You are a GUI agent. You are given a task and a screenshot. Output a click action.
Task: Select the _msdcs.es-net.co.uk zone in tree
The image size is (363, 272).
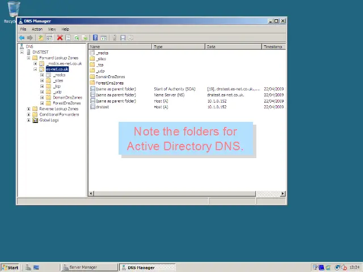pyautogui.click(x=64, y=63)
